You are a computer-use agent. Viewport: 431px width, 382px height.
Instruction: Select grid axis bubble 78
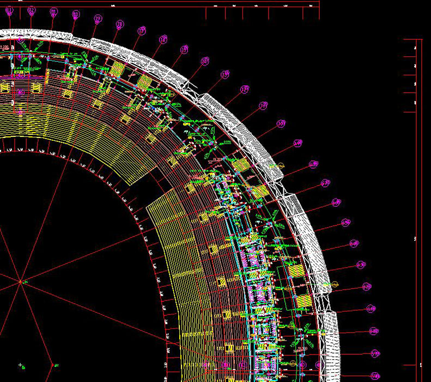coord(119,24)
